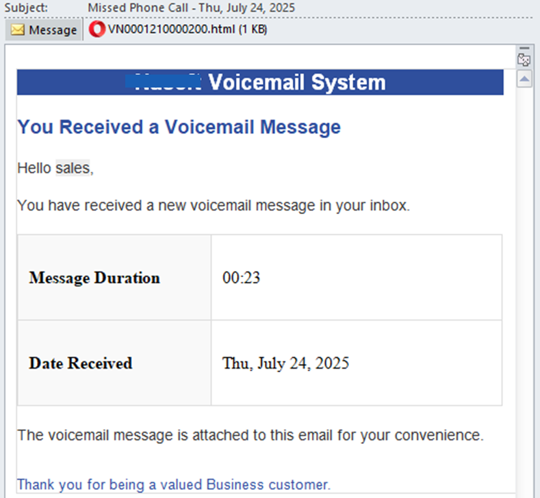
Task: Click the "You Received a Voicemail Message" heading
Action: point(179,127)
